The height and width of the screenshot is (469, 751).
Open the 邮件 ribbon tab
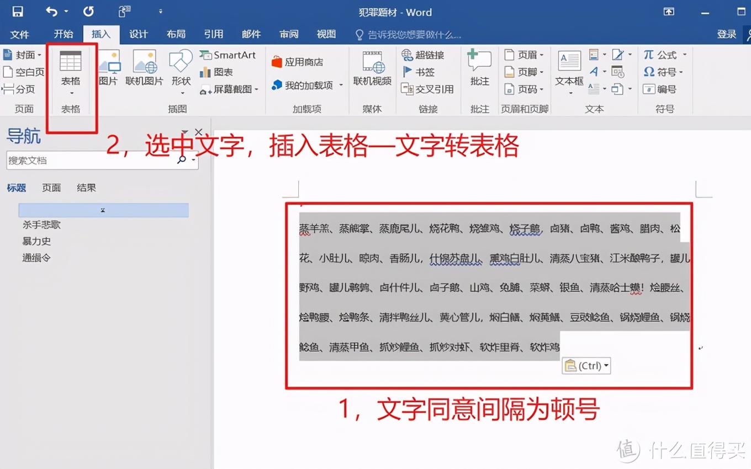coord(251,34)
